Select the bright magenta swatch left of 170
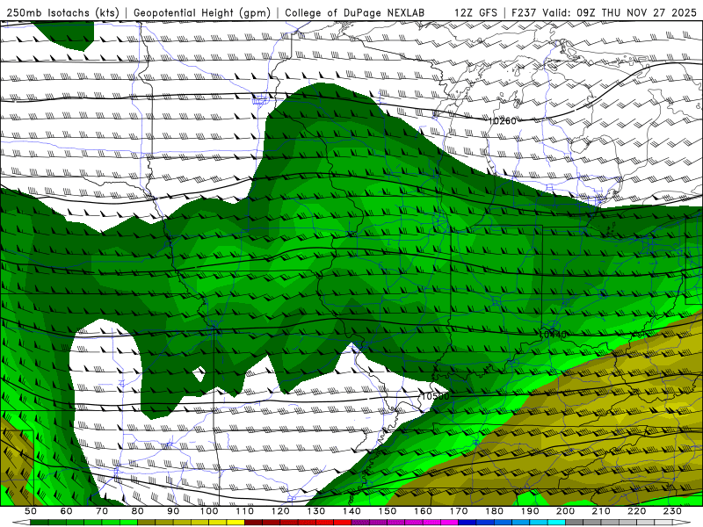703x527 pixels. (450, 523)
